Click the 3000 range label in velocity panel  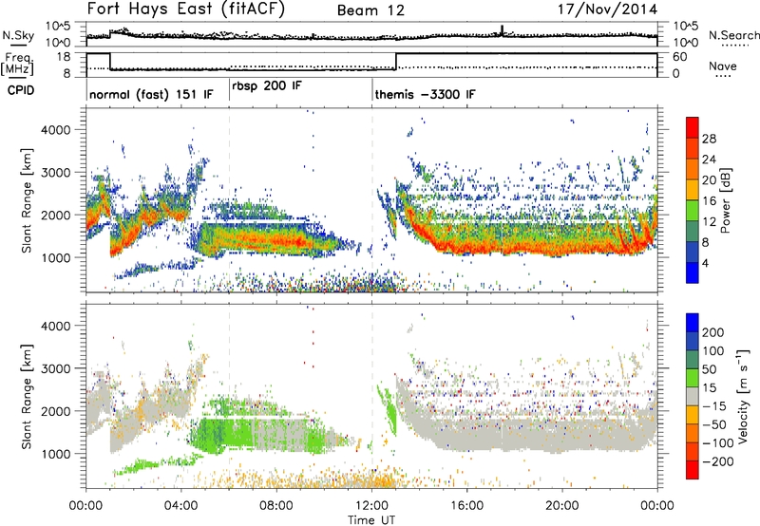coord(56,368)
